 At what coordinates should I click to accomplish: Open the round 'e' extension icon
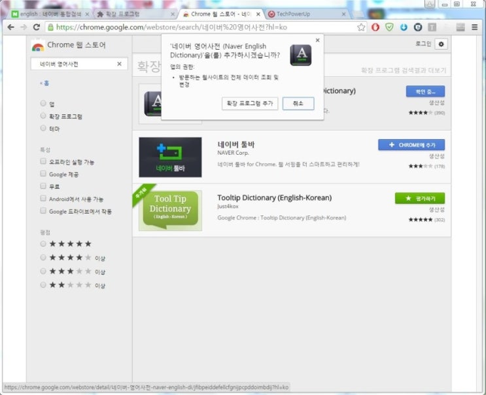[418, 27]
